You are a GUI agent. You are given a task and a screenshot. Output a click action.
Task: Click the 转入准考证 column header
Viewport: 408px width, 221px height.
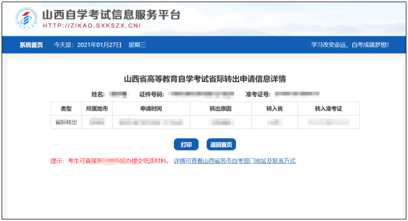[328, 109]
